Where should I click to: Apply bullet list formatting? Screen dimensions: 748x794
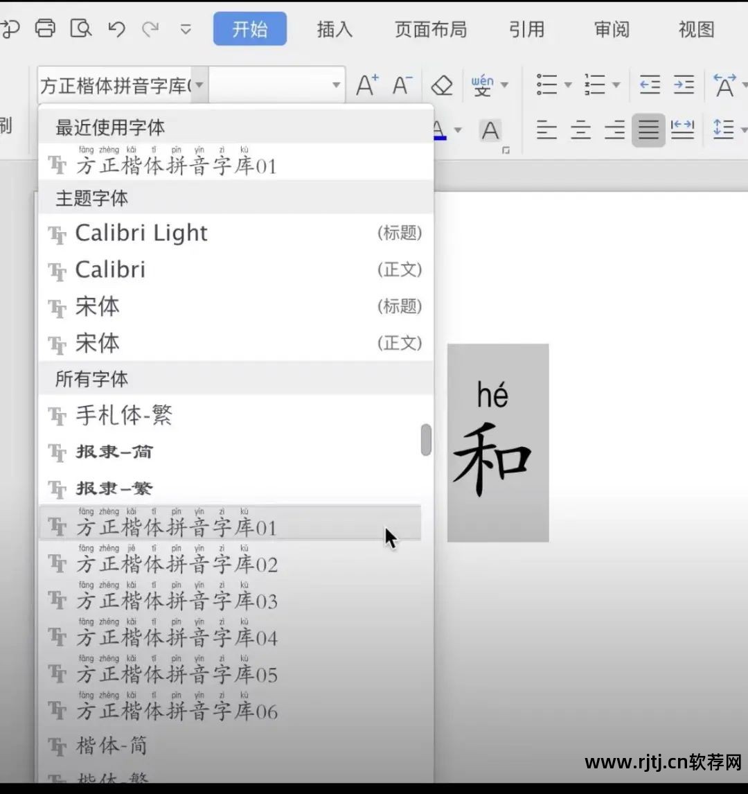pyautogui.click(x=546, y=85)
